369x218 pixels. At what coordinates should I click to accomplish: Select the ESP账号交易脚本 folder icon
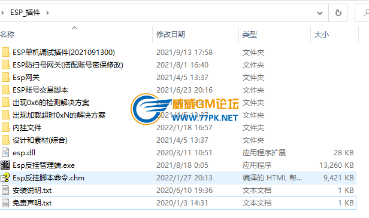coord(5,90)
